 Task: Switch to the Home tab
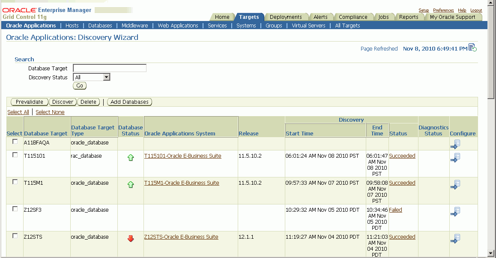tap(222, 17)
